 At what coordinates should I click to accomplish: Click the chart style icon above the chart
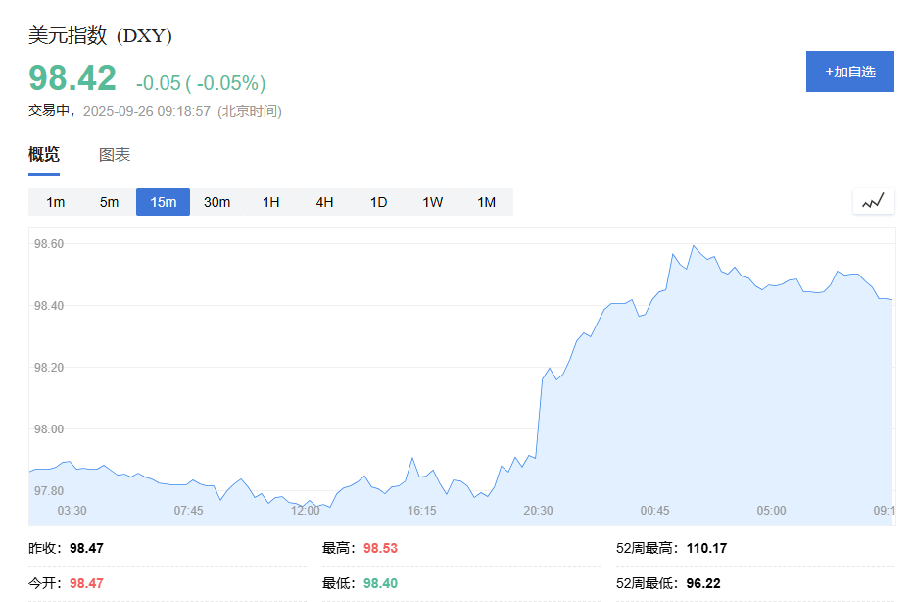(x=872, y=200)
